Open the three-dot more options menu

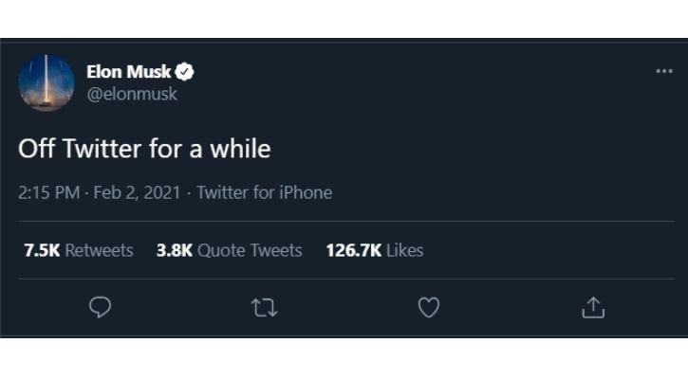[663, 72]
